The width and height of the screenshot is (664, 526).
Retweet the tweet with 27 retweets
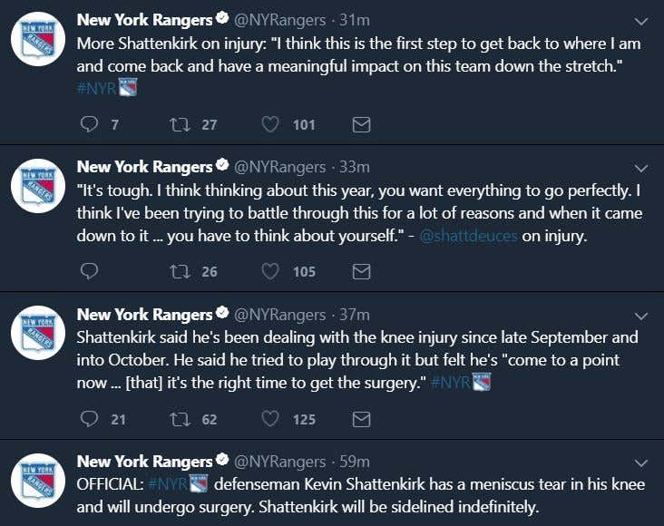coord(179,124)
